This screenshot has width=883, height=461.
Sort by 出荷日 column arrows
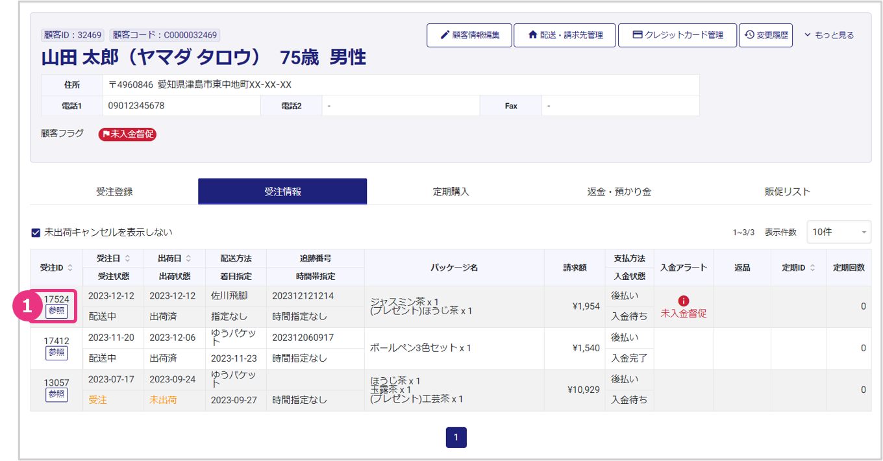(188, 258)
